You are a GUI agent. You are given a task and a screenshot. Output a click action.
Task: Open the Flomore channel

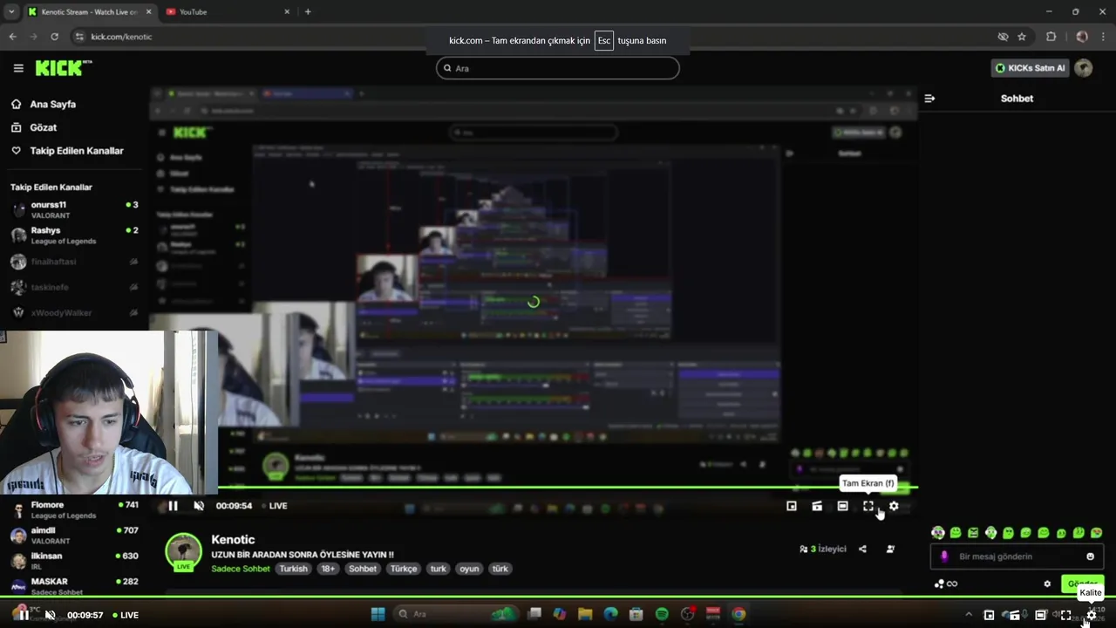pyautogui.click(x=74, y=509)
